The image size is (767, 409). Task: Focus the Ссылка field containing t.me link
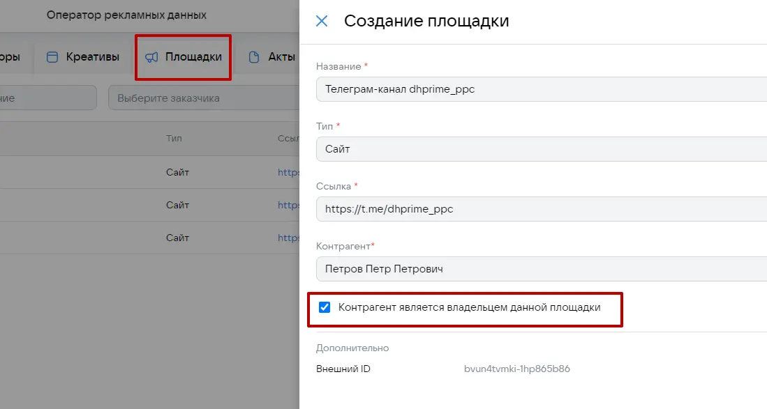[541, 209]
